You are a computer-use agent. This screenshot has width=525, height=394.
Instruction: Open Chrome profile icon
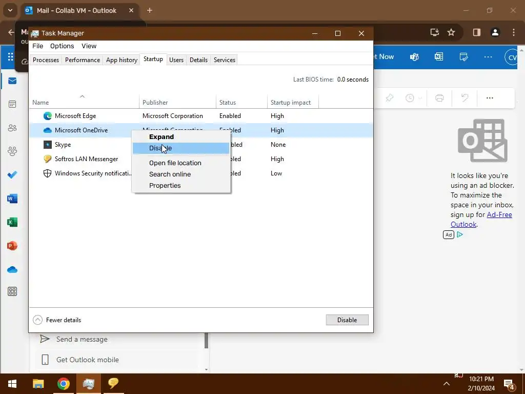pos(495,32)
